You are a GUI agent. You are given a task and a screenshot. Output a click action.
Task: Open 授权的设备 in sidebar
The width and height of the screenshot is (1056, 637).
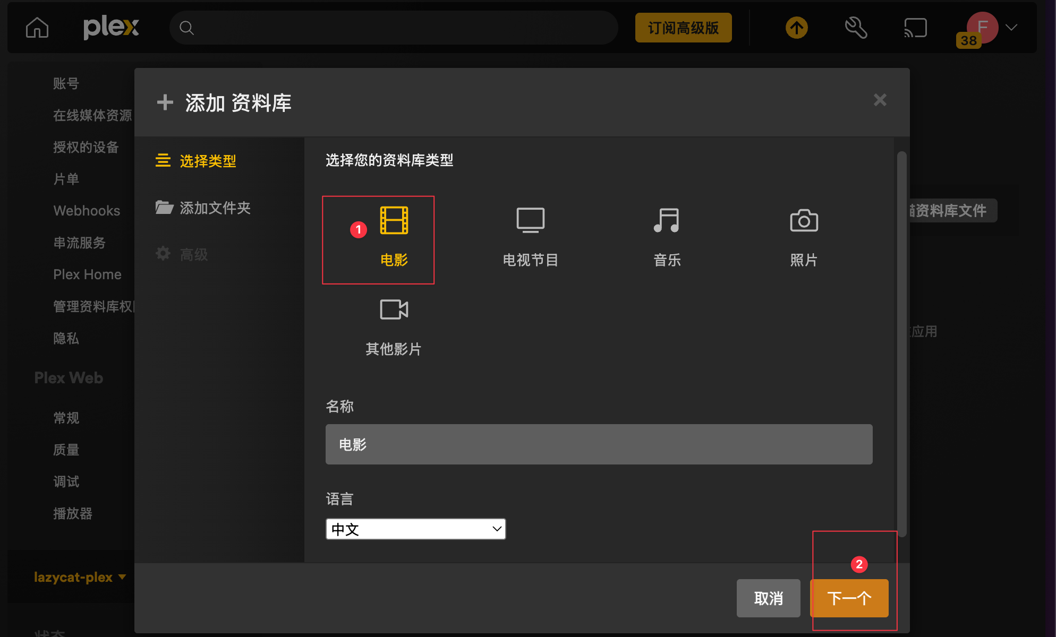coord(86,147)
